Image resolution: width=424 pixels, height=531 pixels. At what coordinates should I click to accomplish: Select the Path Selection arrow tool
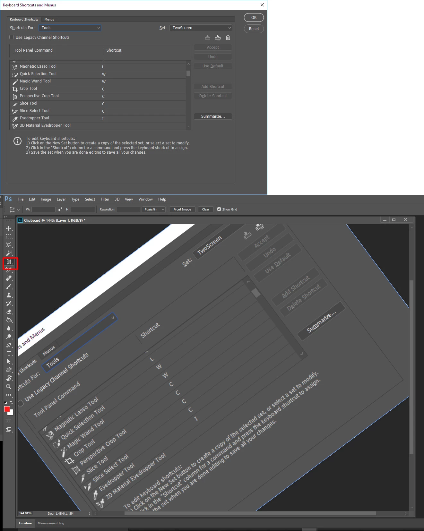(x=9, y=362)
